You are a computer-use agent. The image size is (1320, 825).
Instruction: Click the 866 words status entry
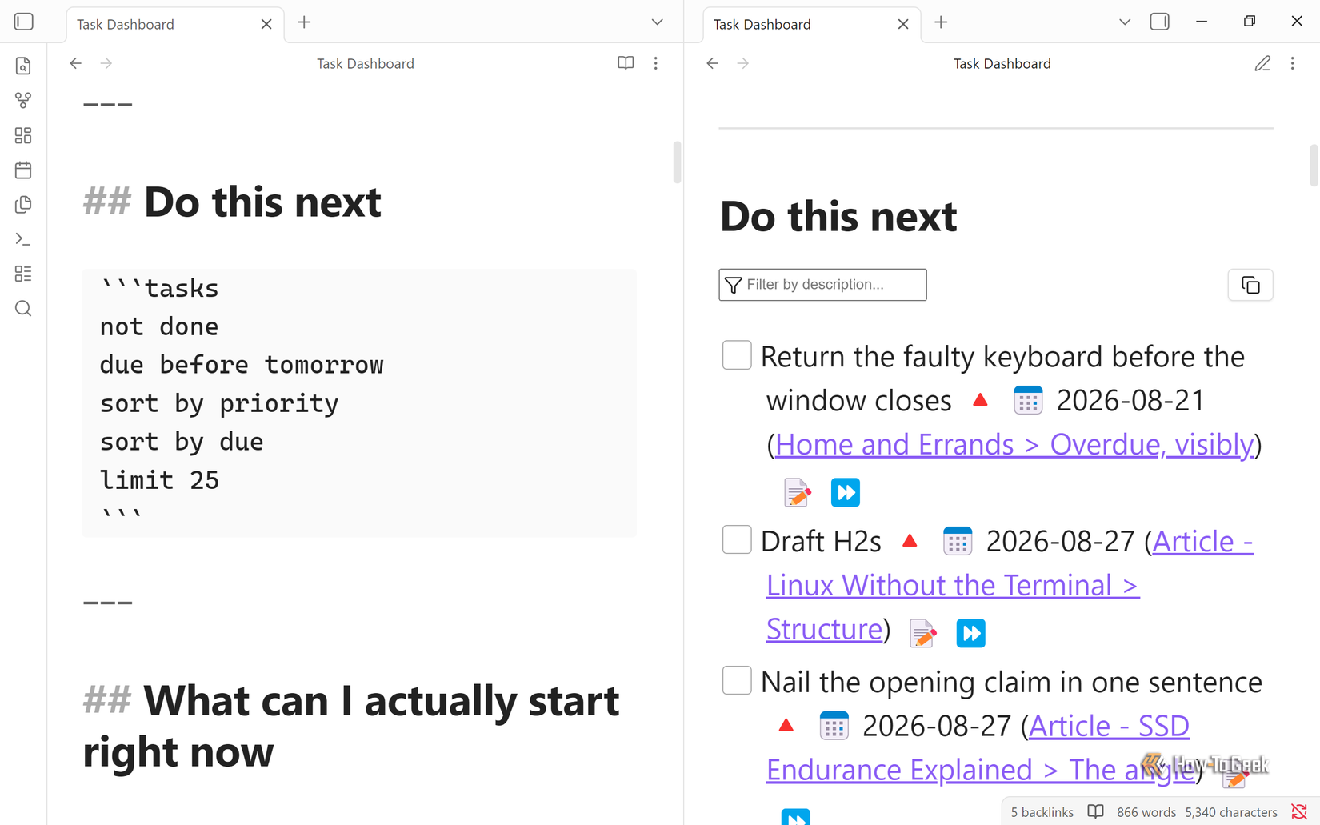(1146, 812)
